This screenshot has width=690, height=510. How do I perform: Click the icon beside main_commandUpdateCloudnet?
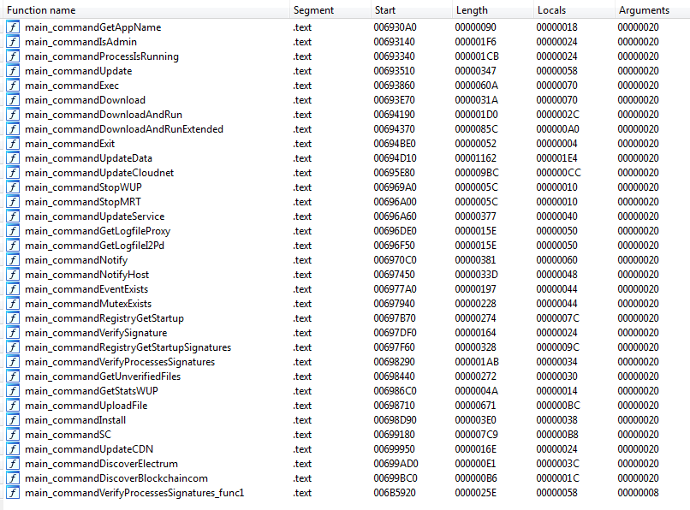[x=13, y=173]
